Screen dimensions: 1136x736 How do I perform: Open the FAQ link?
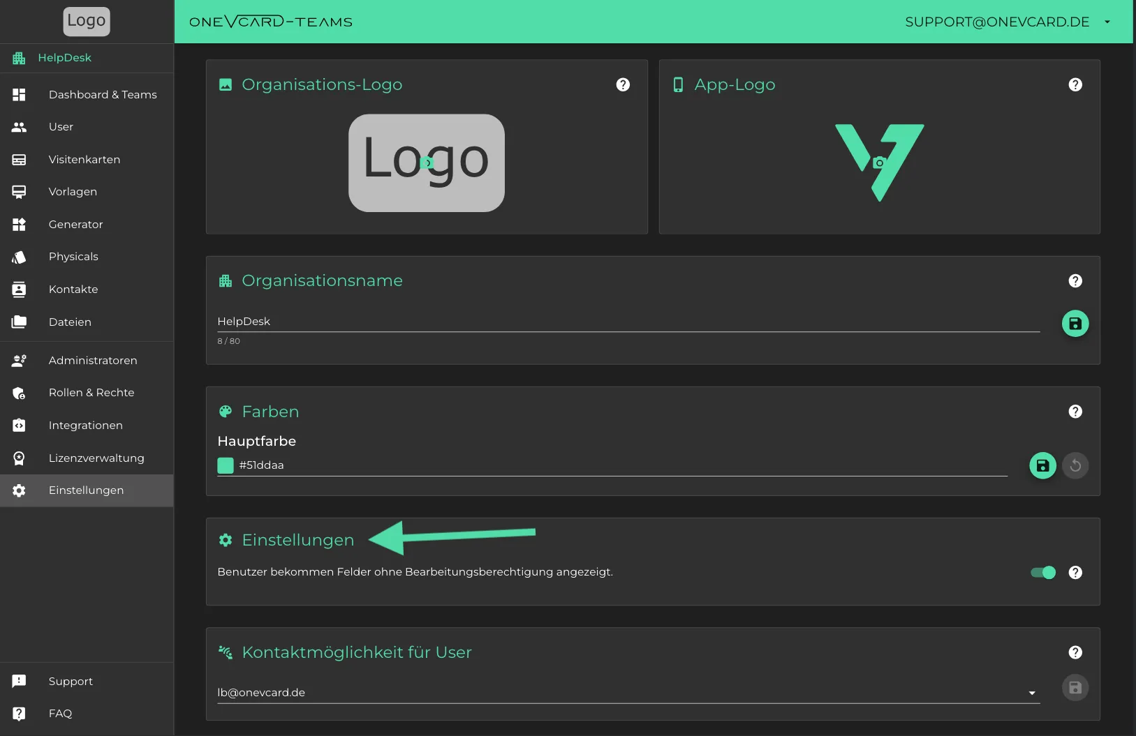tap(87, 714)
